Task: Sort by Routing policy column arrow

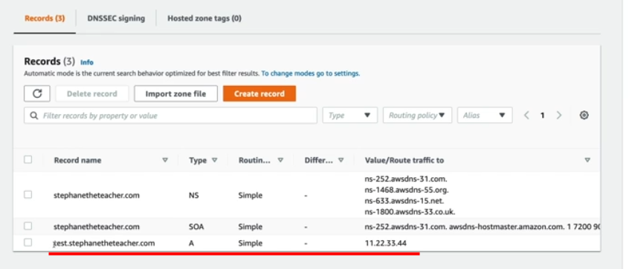Action: 280,160
